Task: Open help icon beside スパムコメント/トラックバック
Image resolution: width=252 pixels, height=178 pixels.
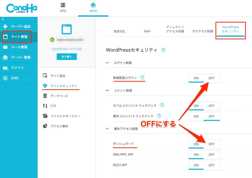Action: coord(162,105)
